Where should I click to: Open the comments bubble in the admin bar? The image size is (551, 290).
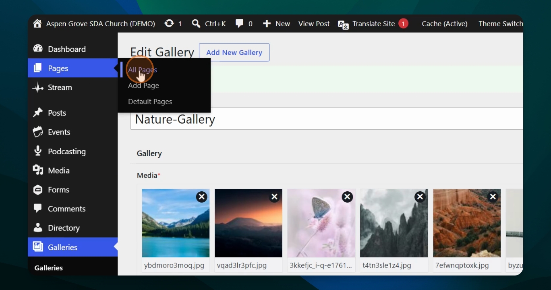pyautogui.click(x=239, y=23)
